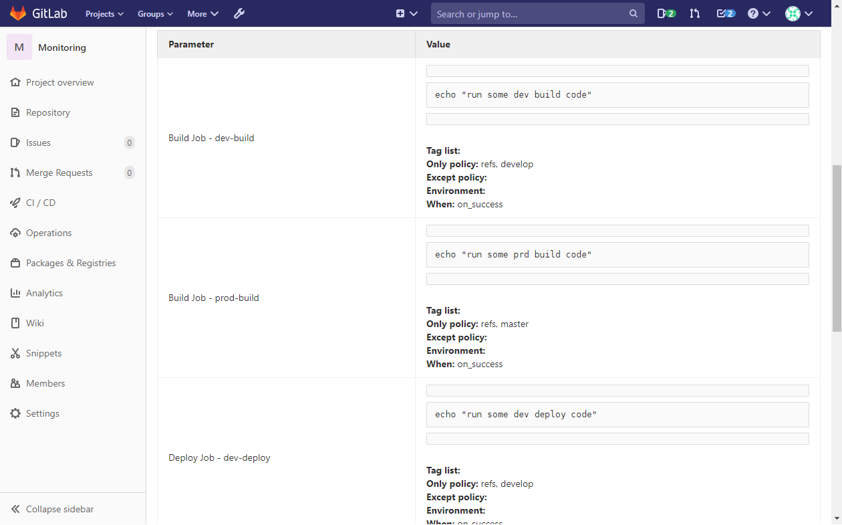Open the Projects dropdown
842x525 pixels.
104,13
